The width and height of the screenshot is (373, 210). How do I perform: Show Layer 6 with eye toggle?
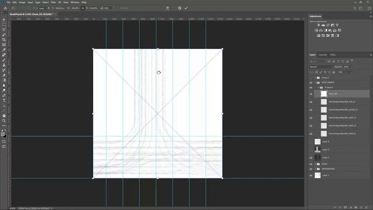point(311,142)
